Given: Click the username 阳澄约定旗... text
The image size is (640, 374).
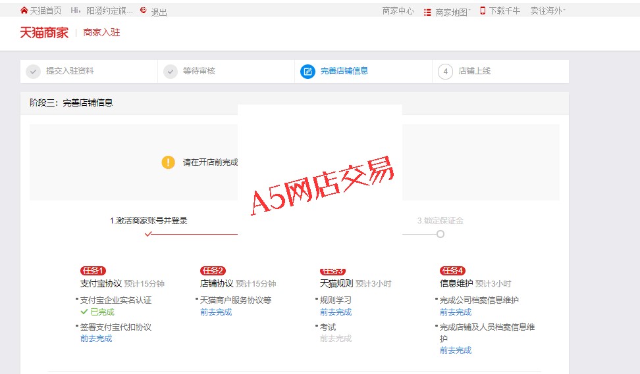Looking at the screenshot, I should pyautogui.click(x=109, y=11).
